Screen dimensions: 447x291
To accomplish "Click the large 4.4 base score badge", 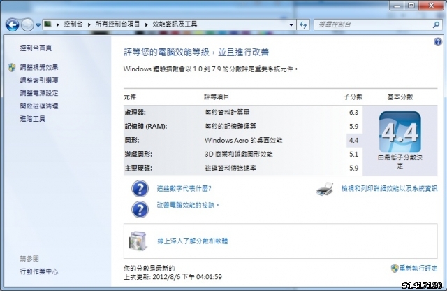I will [x=400, y=132].
